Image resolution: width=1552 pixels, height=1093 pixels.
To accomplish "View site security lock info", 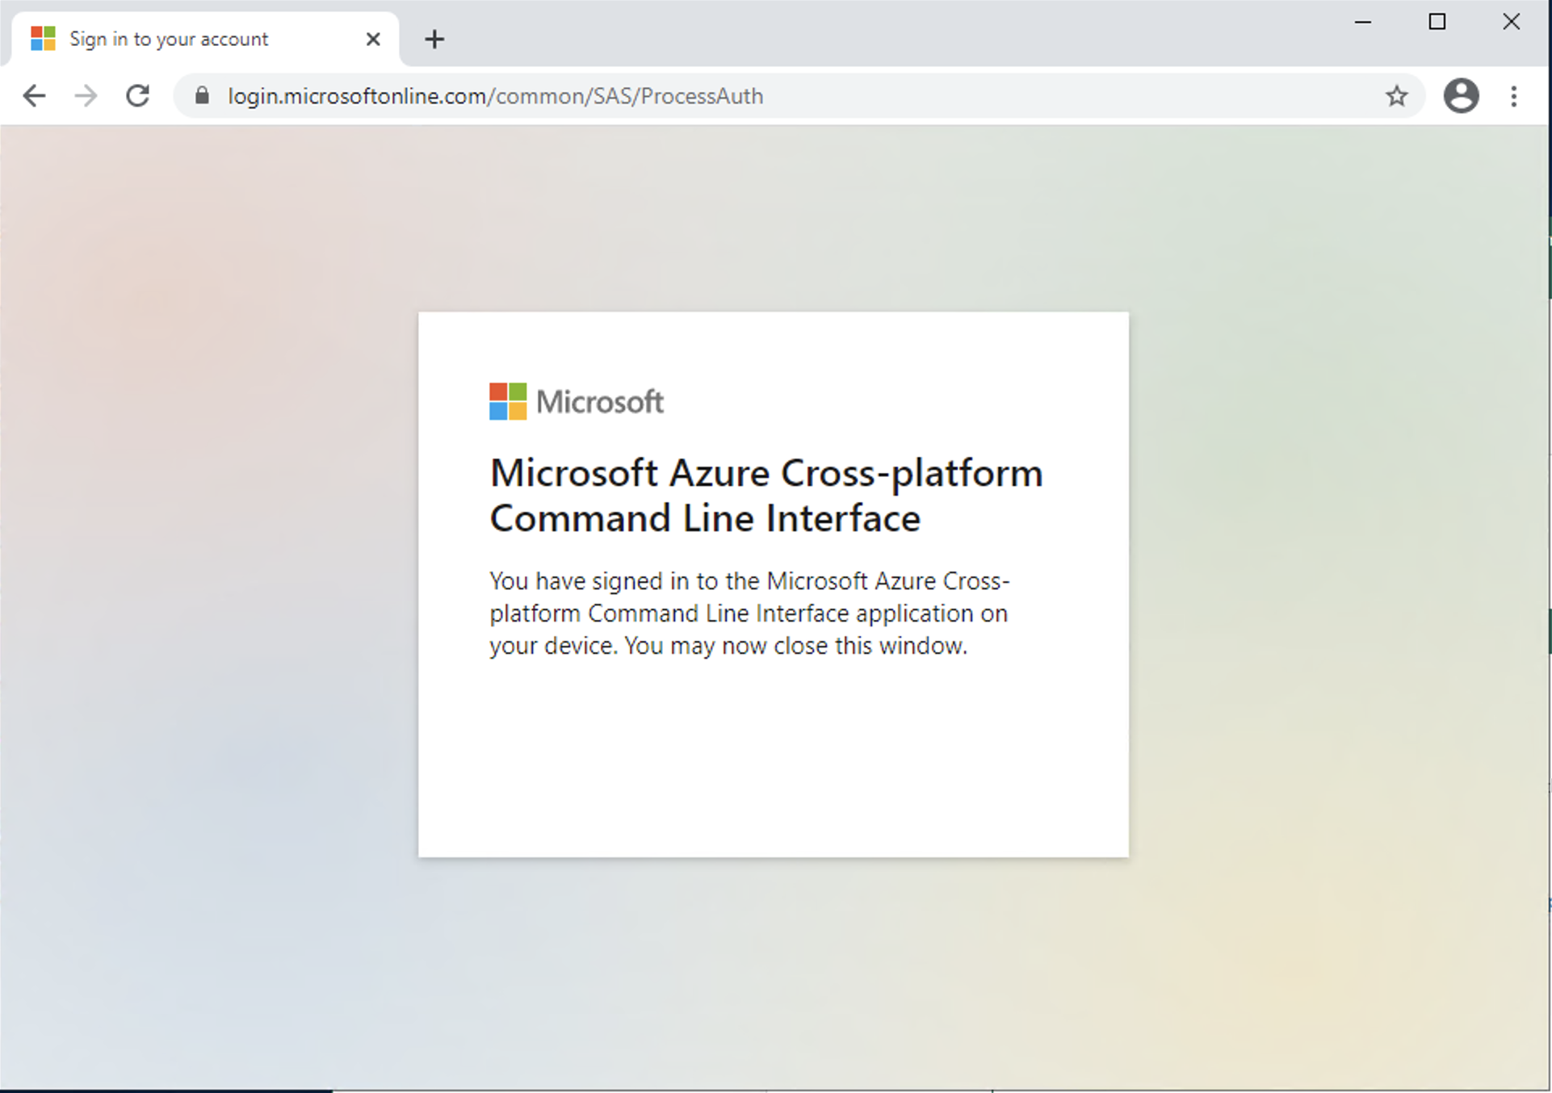I will (x=202, y=96).
